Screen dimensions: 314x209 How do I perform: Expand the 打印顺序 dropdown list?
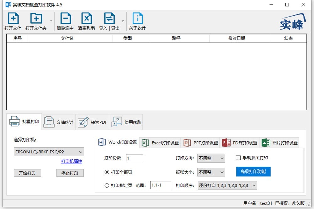click(x=227, y=185)
